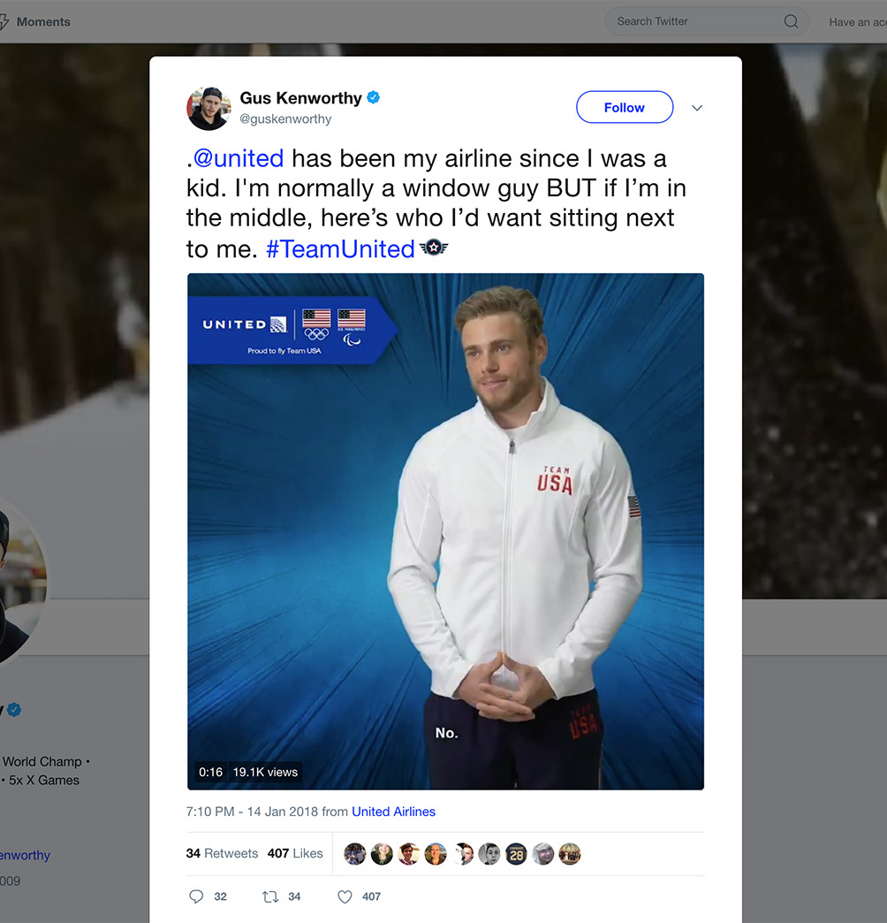Focus the Search Twitter field
The width and height of the screenshot is (887, 923).
pyautogui.click(x=694, y=22)
